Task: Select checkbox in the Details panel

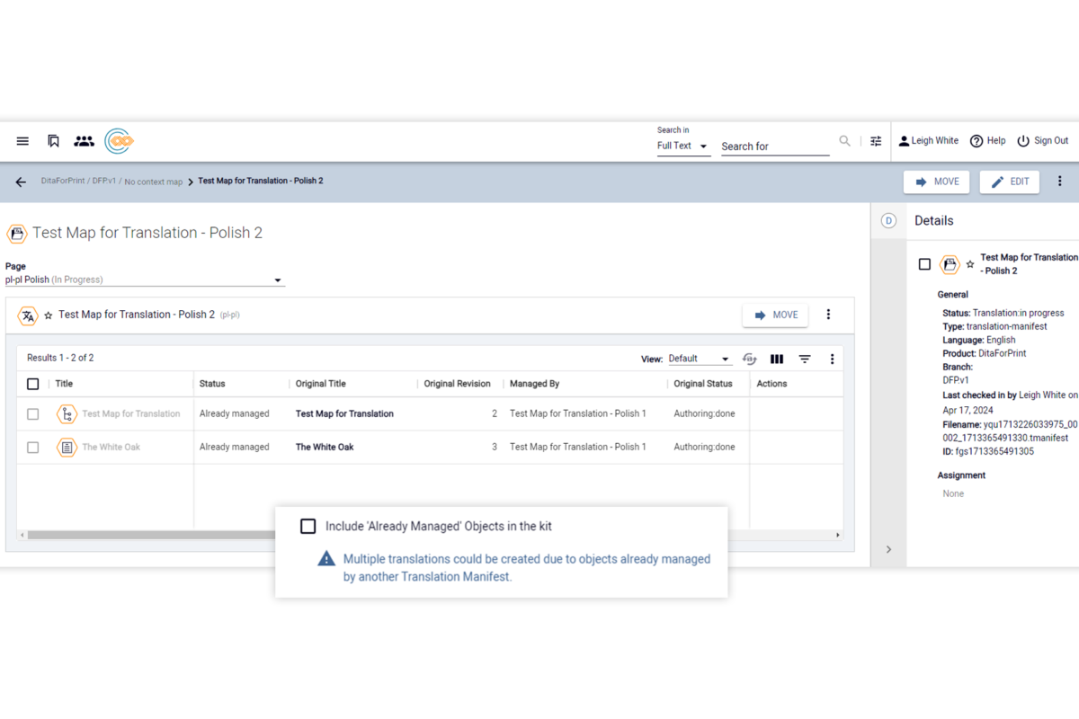Action: (924, 264)
